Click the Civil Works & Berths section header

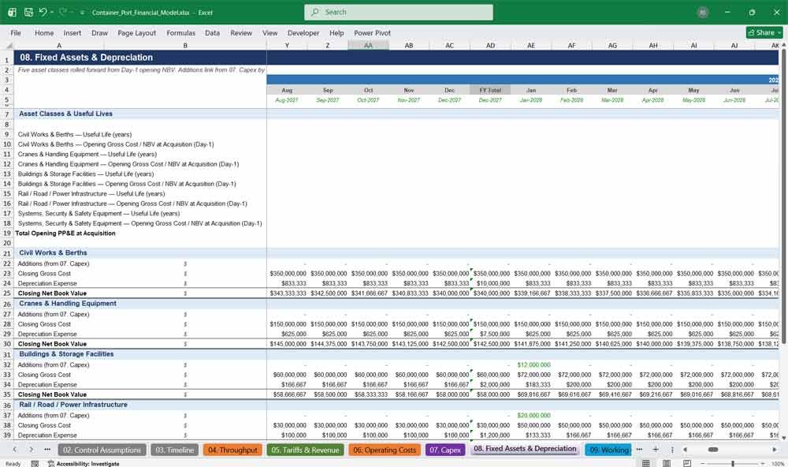point(53,252)
